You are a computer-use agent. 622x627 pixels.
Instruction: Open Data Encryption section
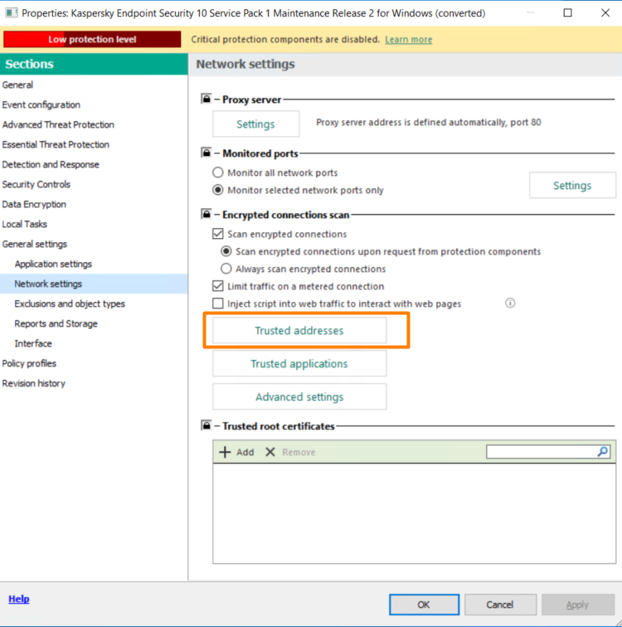click(x=34, y=204)
